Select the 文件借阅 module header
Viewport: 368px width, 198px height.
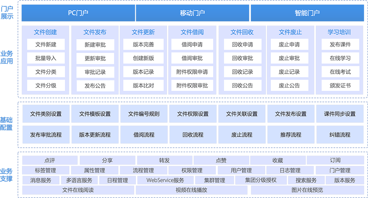coord(192,32)
